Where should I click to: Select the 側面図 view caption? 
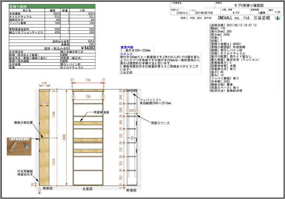47,188
